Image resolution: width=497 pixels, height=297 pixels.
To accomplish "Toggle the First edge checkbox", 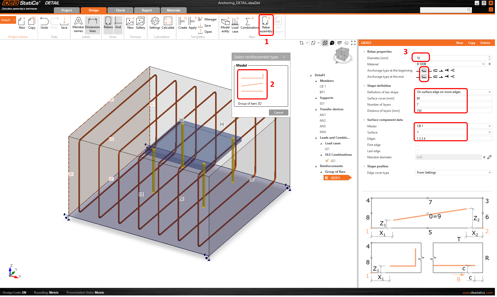I will [417, 145].
